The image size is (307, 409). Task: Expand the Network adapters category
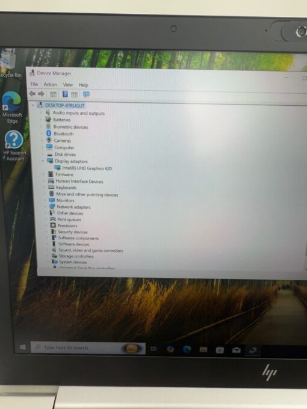tap(46, 206)
